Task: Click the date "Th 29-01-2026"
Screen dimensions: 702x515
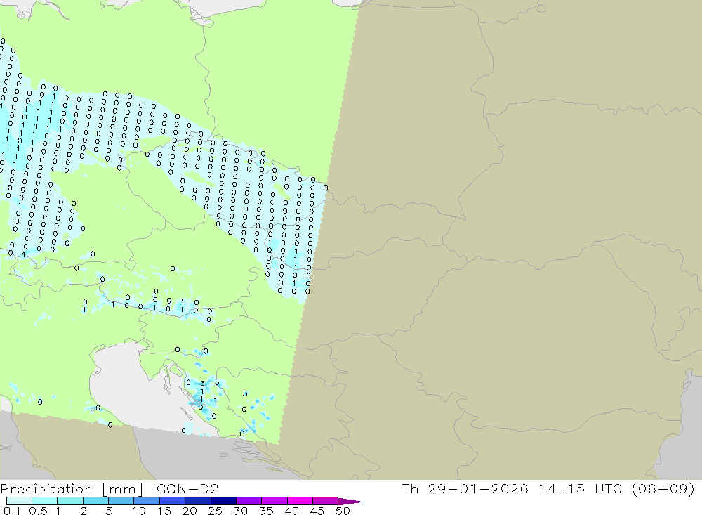Action: 465,488
